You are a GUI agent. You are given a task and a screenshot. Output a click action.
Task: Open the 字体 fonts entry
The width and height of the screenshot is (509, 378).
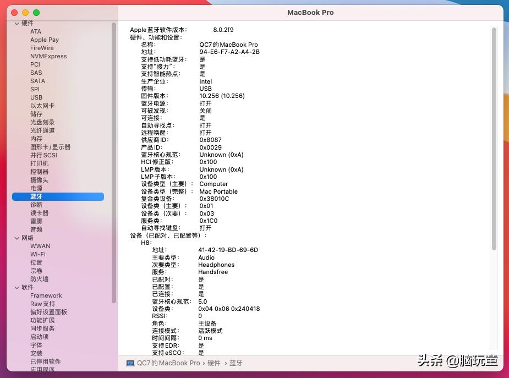(36, 345)
